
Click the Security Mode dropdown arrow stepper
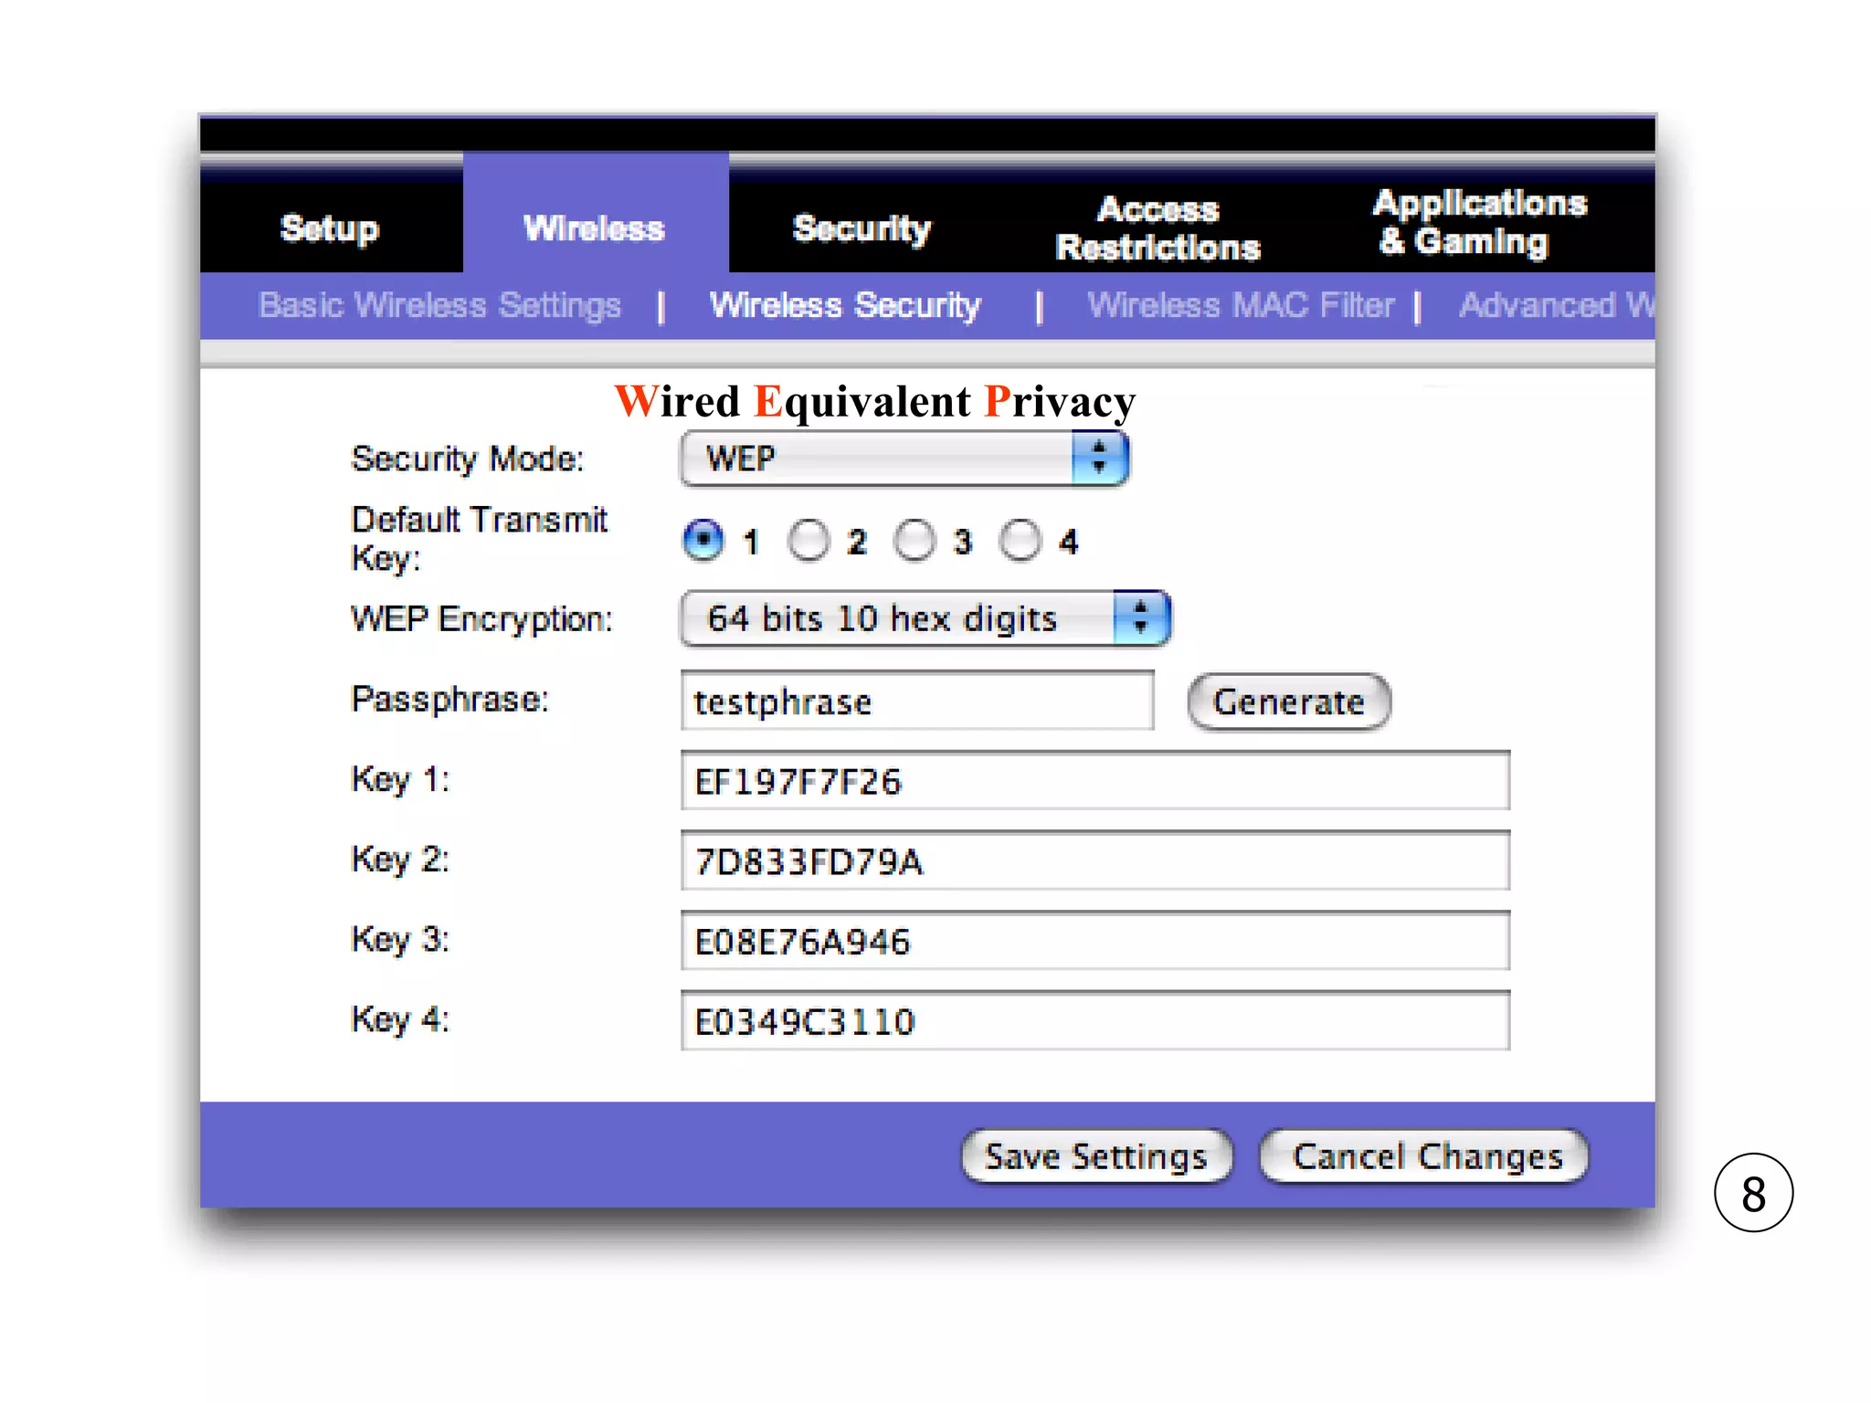[1100, 458]
